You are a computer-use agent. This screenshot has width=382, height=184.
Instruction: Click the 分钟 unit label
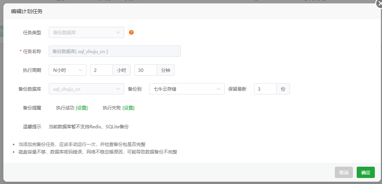166,70
